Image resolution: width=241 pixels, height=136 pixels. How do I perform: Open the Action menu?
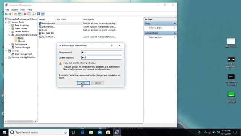click(14, 10)
